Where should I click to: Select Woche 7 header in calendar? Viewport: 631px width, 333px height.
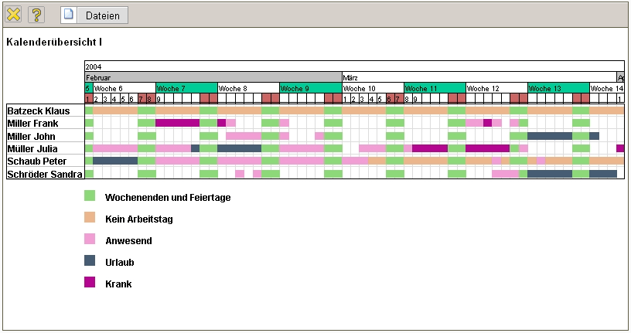click(186, 88)
